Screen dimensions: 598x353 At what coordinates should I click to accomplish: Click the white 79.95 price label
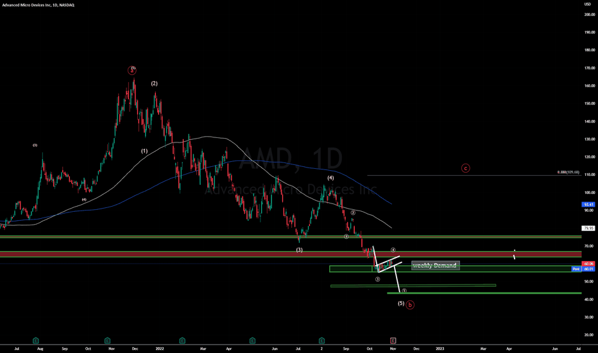[589, 228]
